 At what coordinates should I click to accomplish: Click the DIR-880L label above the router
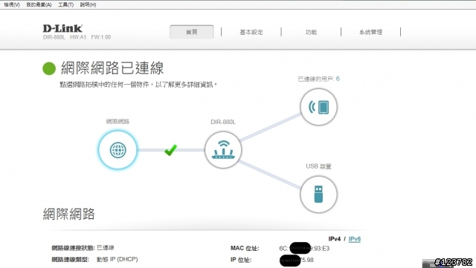point(223,122)
